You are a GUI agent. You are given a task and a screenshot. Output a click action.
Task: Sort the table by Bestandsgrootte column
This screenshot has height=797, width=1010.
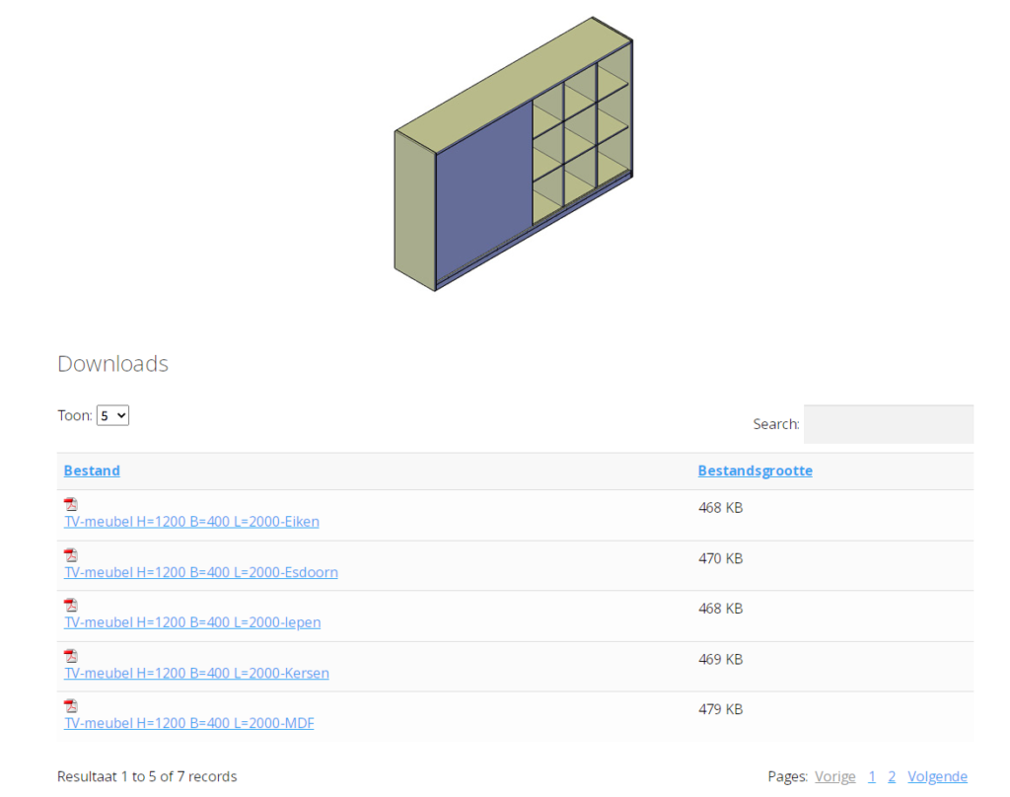coord(755,471)
